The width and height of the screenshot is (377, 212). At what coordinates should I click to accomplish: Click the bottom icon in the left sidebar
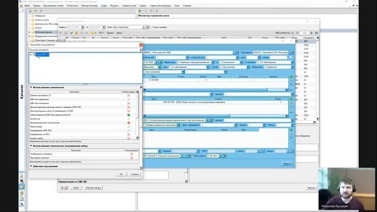click(x=22, y=204)
